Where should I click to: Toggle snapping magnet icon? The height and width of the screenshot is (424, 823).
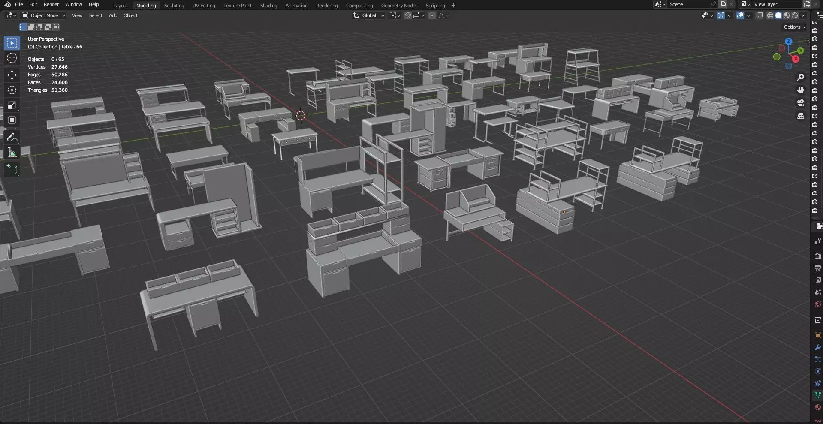tap(408, 15)
